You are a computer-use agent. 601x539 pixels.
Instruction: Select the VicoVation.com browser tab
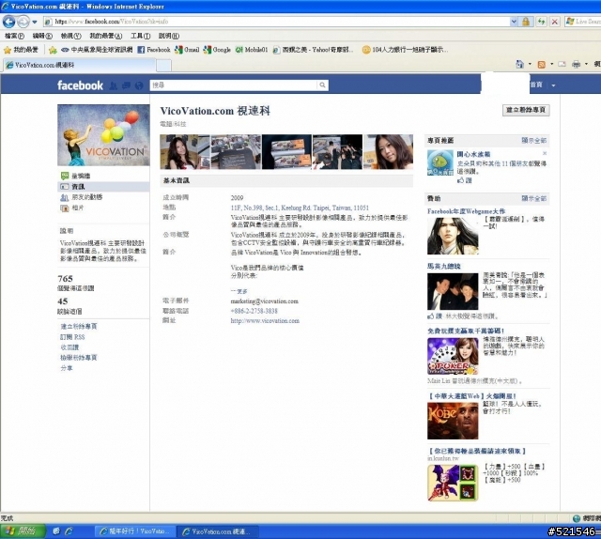(79, 65)
